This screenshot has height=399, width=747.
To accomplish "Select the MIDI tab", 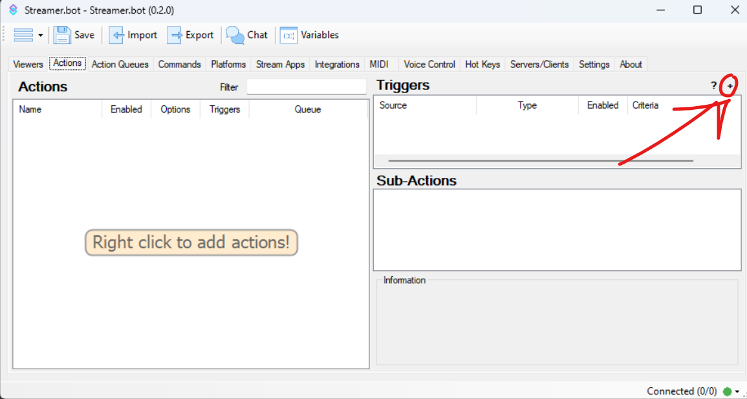I will coord(379,64).
